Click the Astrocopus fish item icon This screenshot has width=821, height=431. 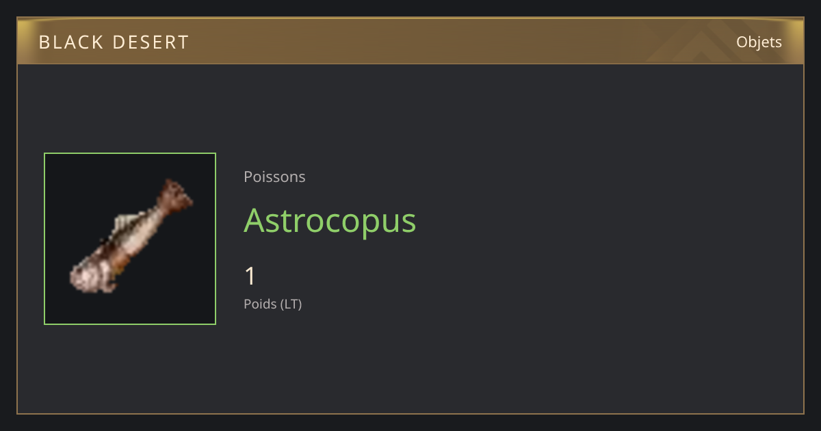[130, 239]
